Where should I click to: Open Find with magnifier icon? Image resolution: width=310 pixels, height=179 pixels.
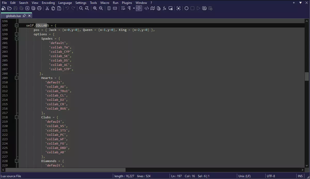coord(81,8)
